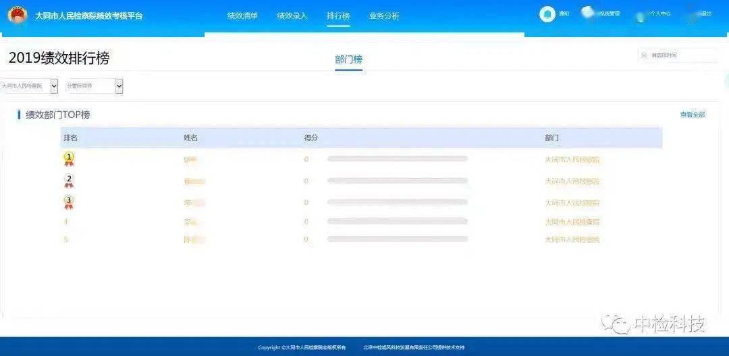Click the 姓名 column header
Viewport: 729px width, 356px height.
[190, 138]
